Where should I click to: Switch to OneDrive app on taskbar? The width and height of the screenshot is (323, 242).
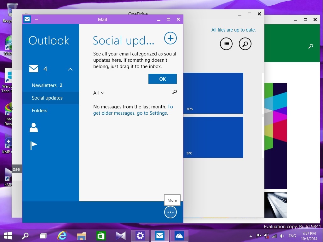[179, 236]
